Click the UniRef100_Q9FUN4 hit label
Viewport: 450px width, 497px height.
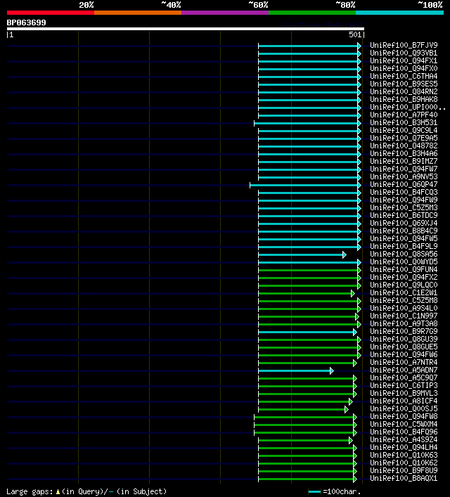pos(404,270)
